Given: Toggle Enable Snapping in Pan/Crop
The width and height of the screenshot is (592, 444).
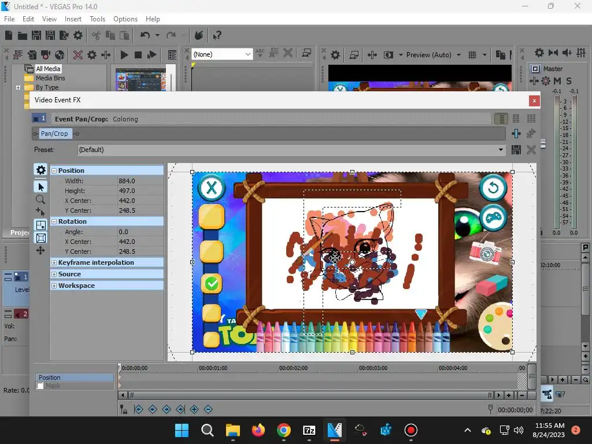Looking at the screenshot, I should [41, 225].
